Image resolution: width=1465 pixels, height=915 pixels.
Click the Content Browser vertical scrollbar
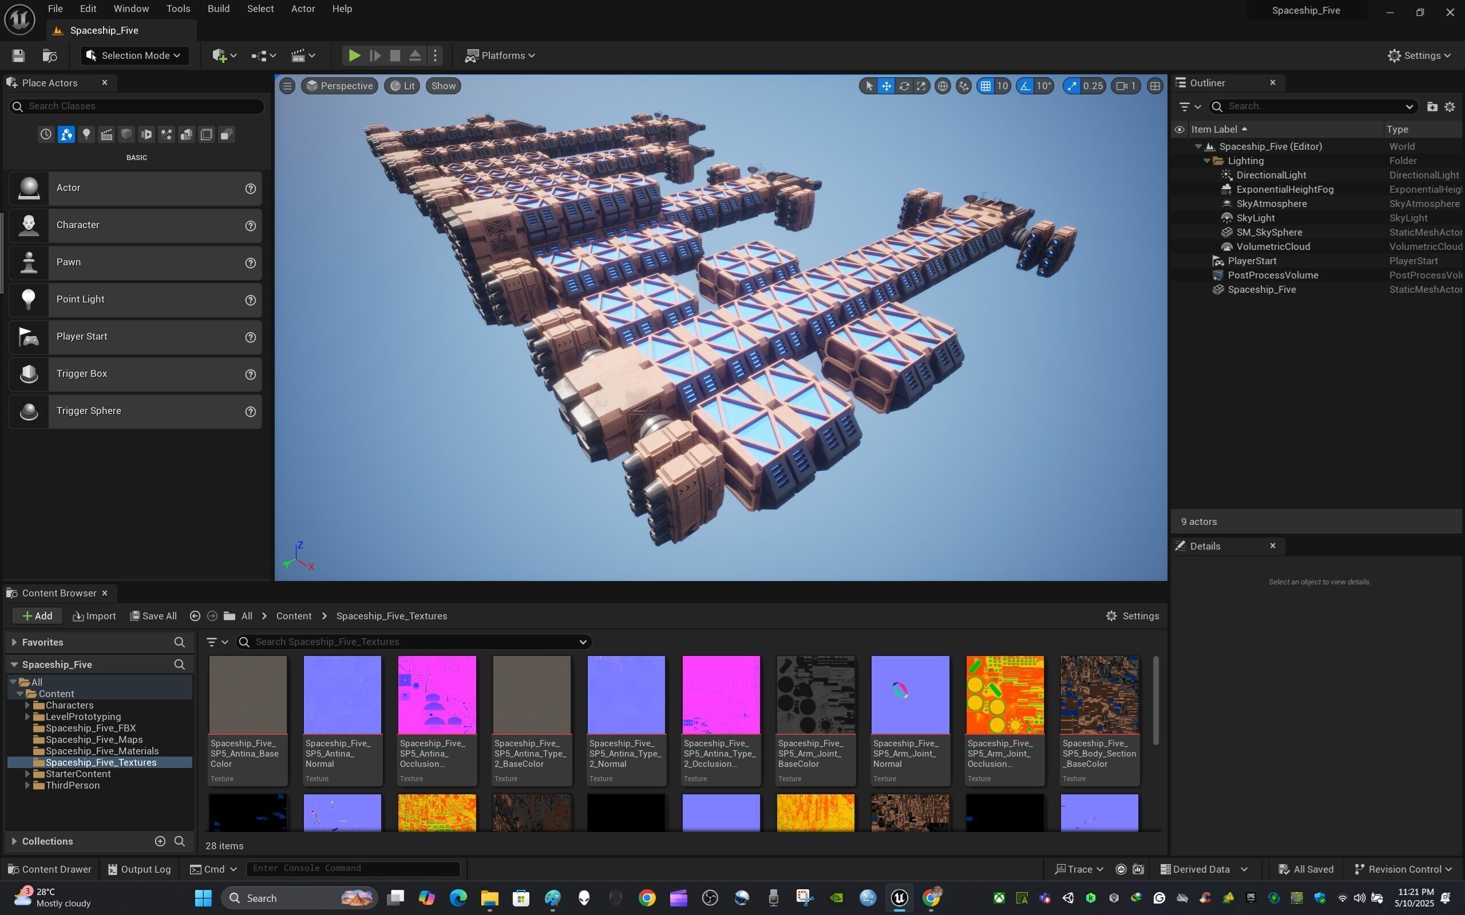click(1155, 700)
